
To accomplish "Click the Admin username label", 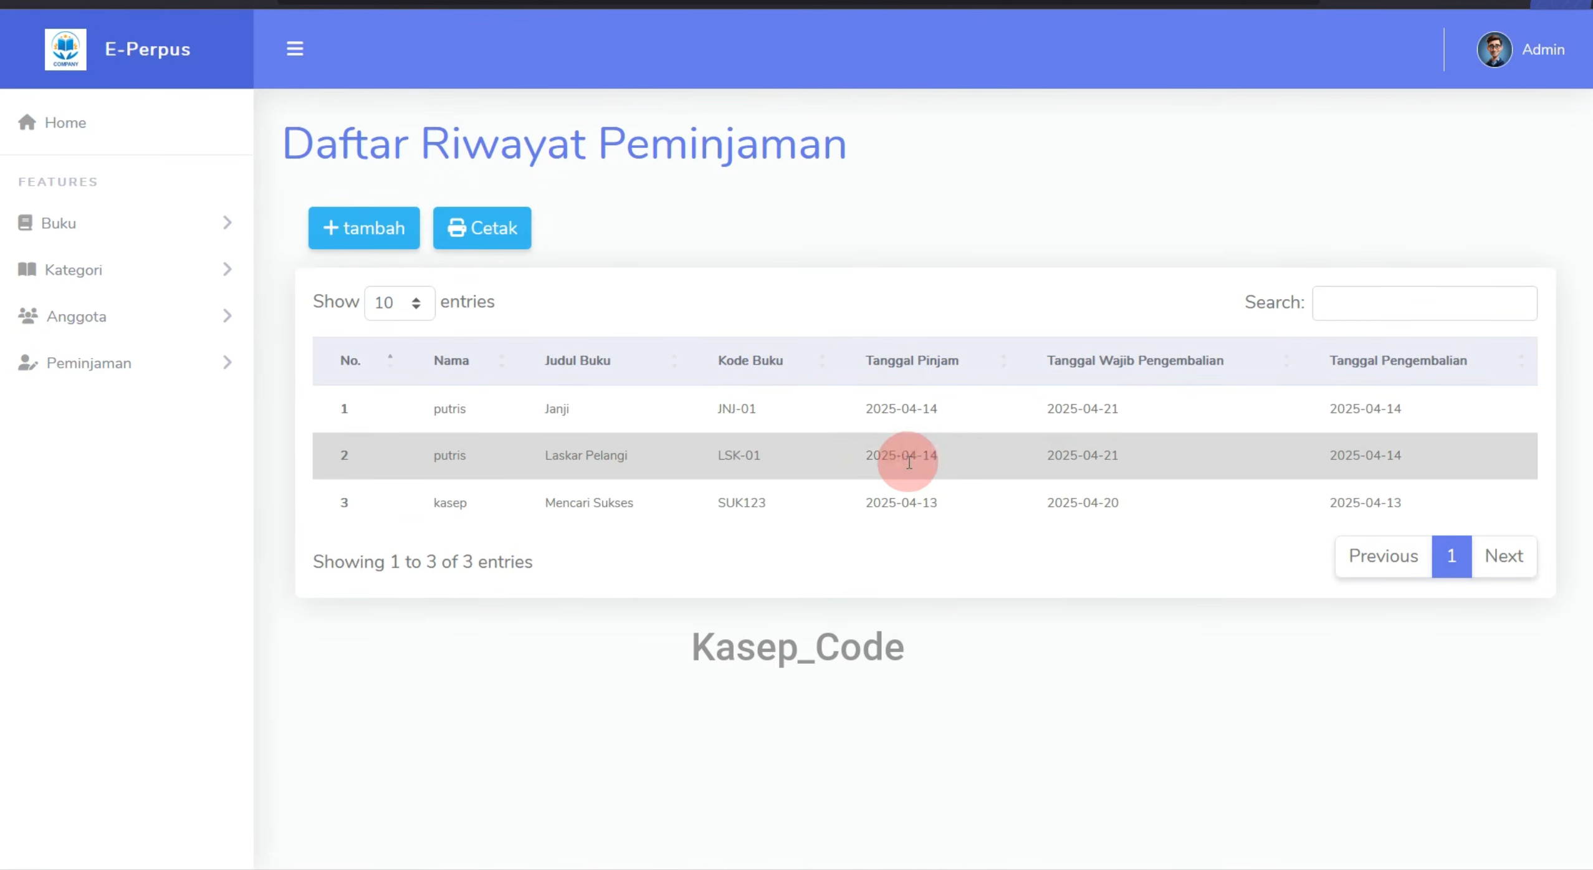I will [1543, 50].
